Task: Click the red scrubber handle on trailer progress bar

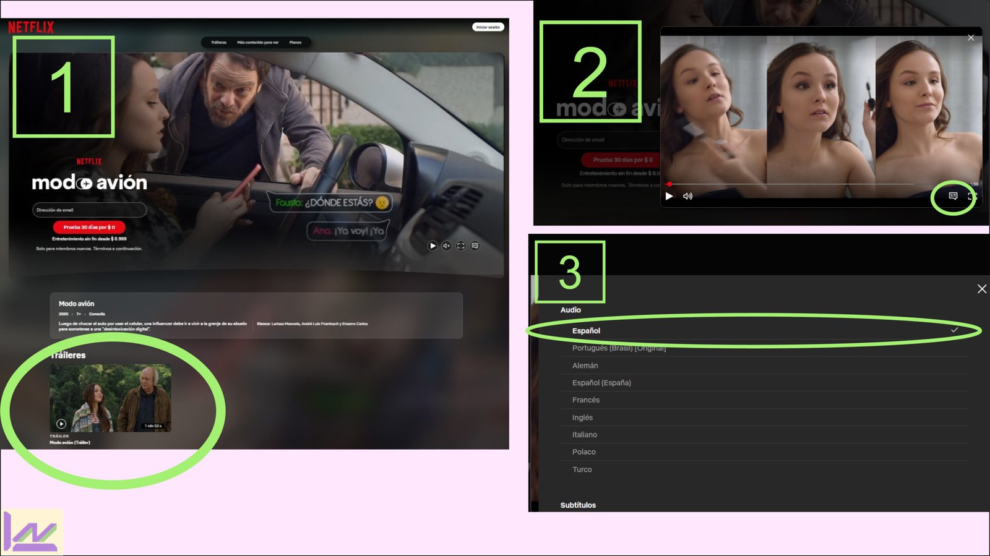Action: point(669,184)
